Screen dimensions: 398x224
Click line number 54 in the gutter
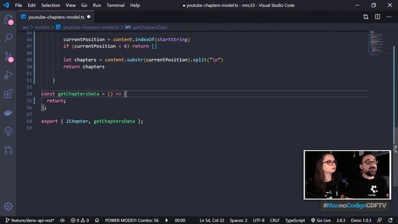[x=29, y=94]
